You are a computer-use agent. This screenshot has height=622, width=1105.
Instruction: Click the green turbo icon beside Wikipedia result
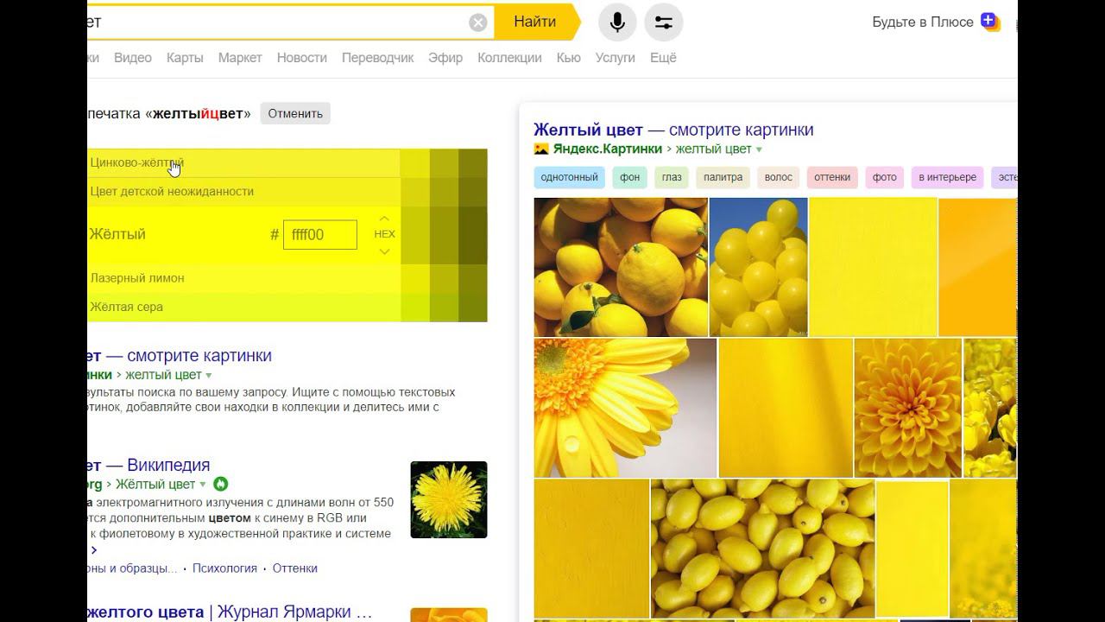pyautogui.click(x=220, y=484)
